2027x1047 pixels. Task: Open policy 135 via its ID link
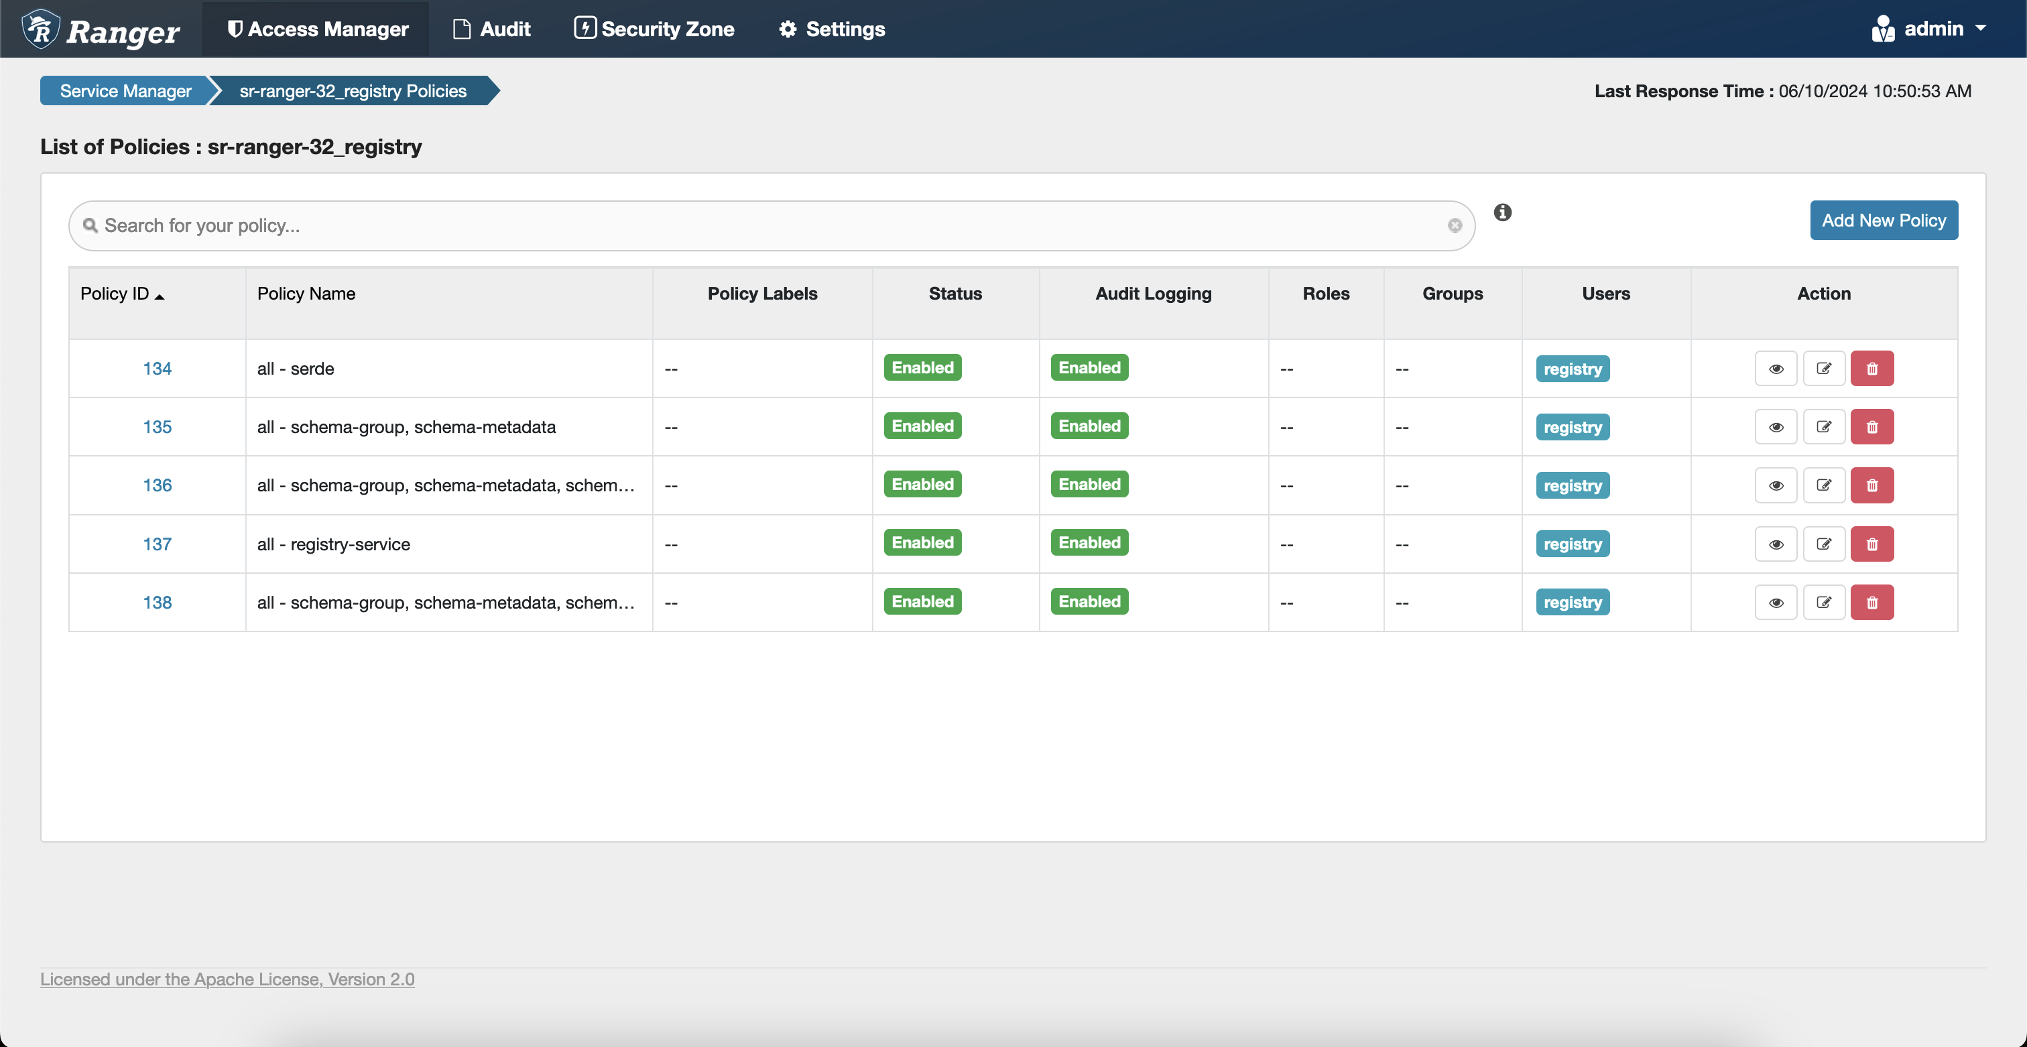point(158,426)
